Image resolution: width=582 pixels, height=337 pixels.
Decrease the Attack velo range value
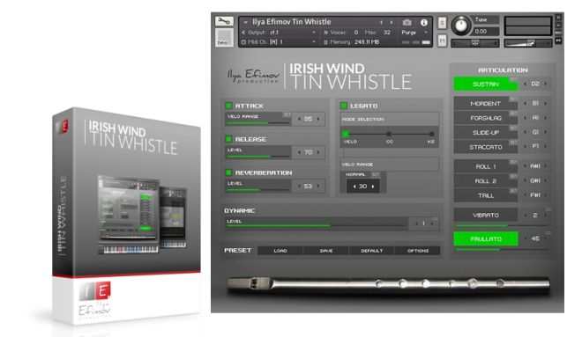click(x=299, y=119)
